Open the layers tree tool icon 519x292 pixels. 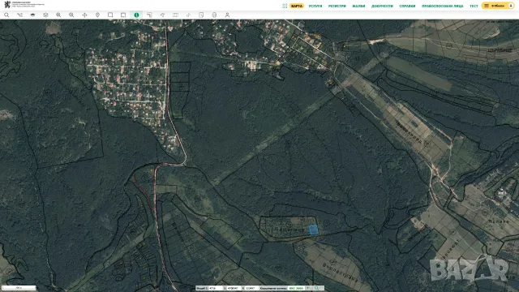click(x=19, y=15)
